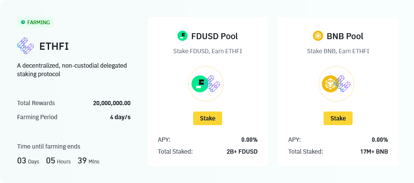Click the FDUSD-ETHFI pair icon
This screenshot has height=183, width=414.
[206, 84]
